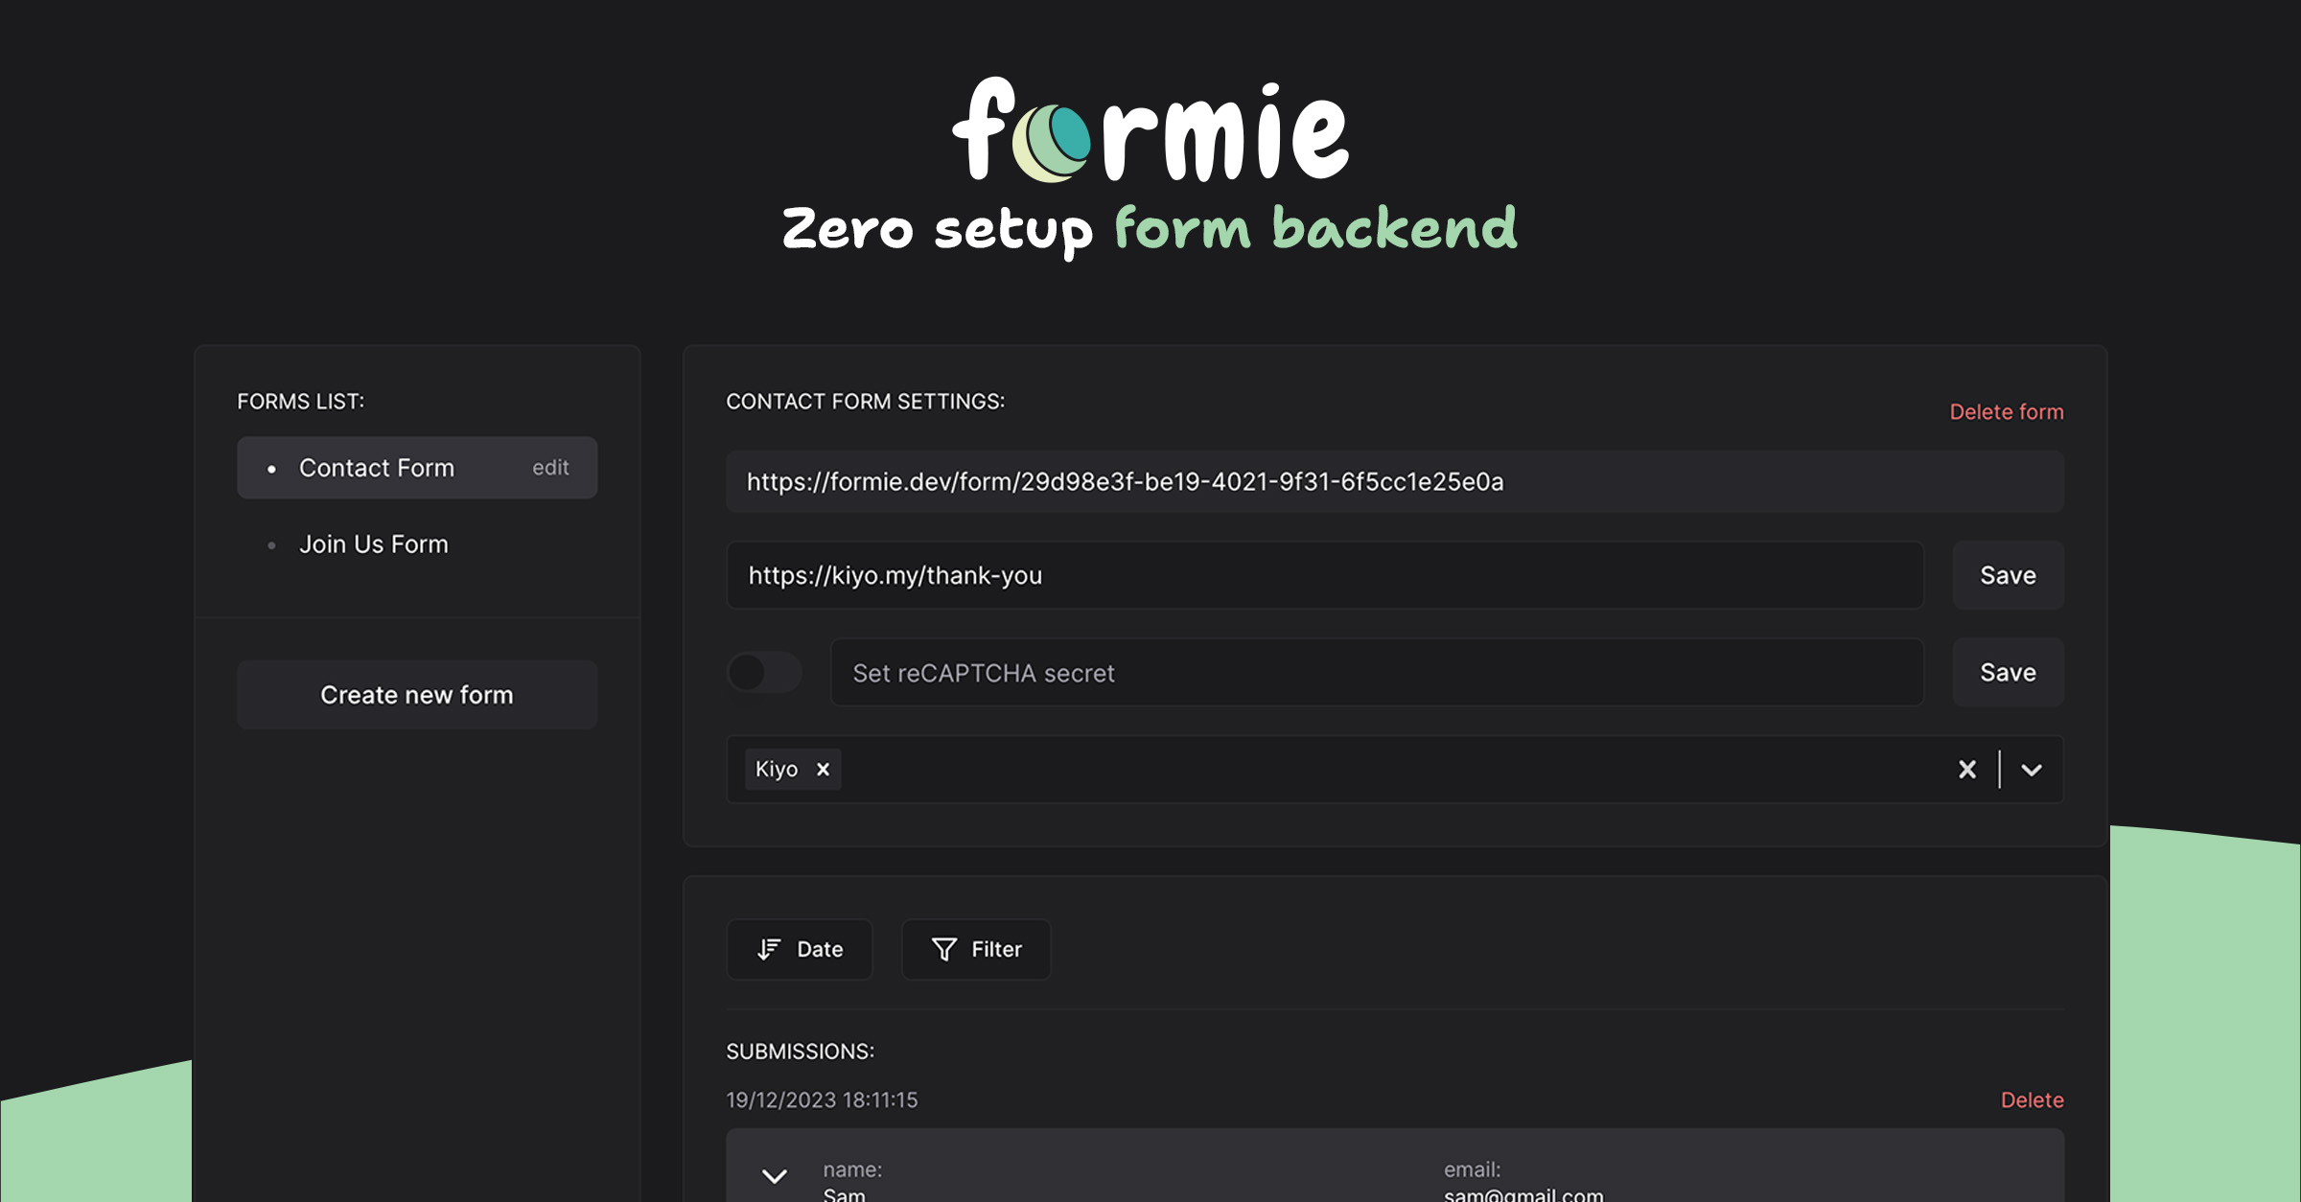This screenshot has width=2301, height=1202.
Task: Expand the tag selection dropdown chevron
Action: [x=2032, y=770]
